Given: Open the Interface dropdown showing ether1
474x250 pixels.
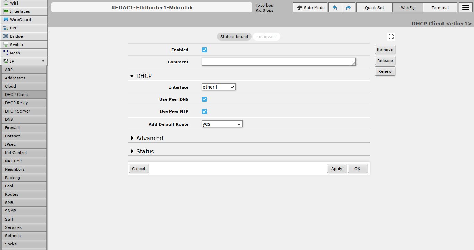Looking at the screenshot, I should [x=219, y=87].
